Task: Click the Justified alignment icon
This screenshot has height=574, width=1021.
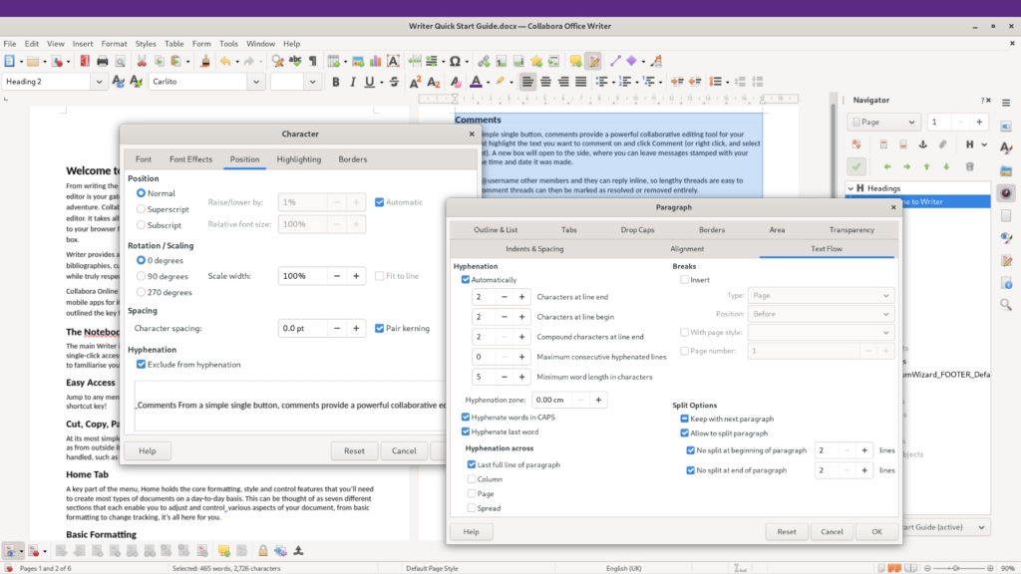Action: pos(581,82)
